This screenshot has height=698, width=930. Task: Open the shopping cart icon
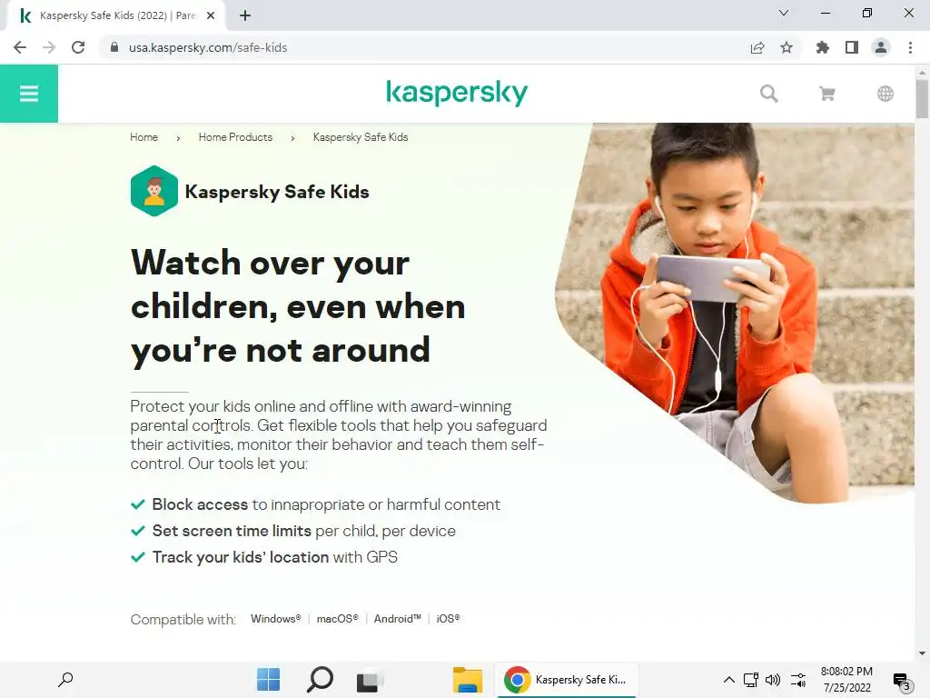click(826, 94)
